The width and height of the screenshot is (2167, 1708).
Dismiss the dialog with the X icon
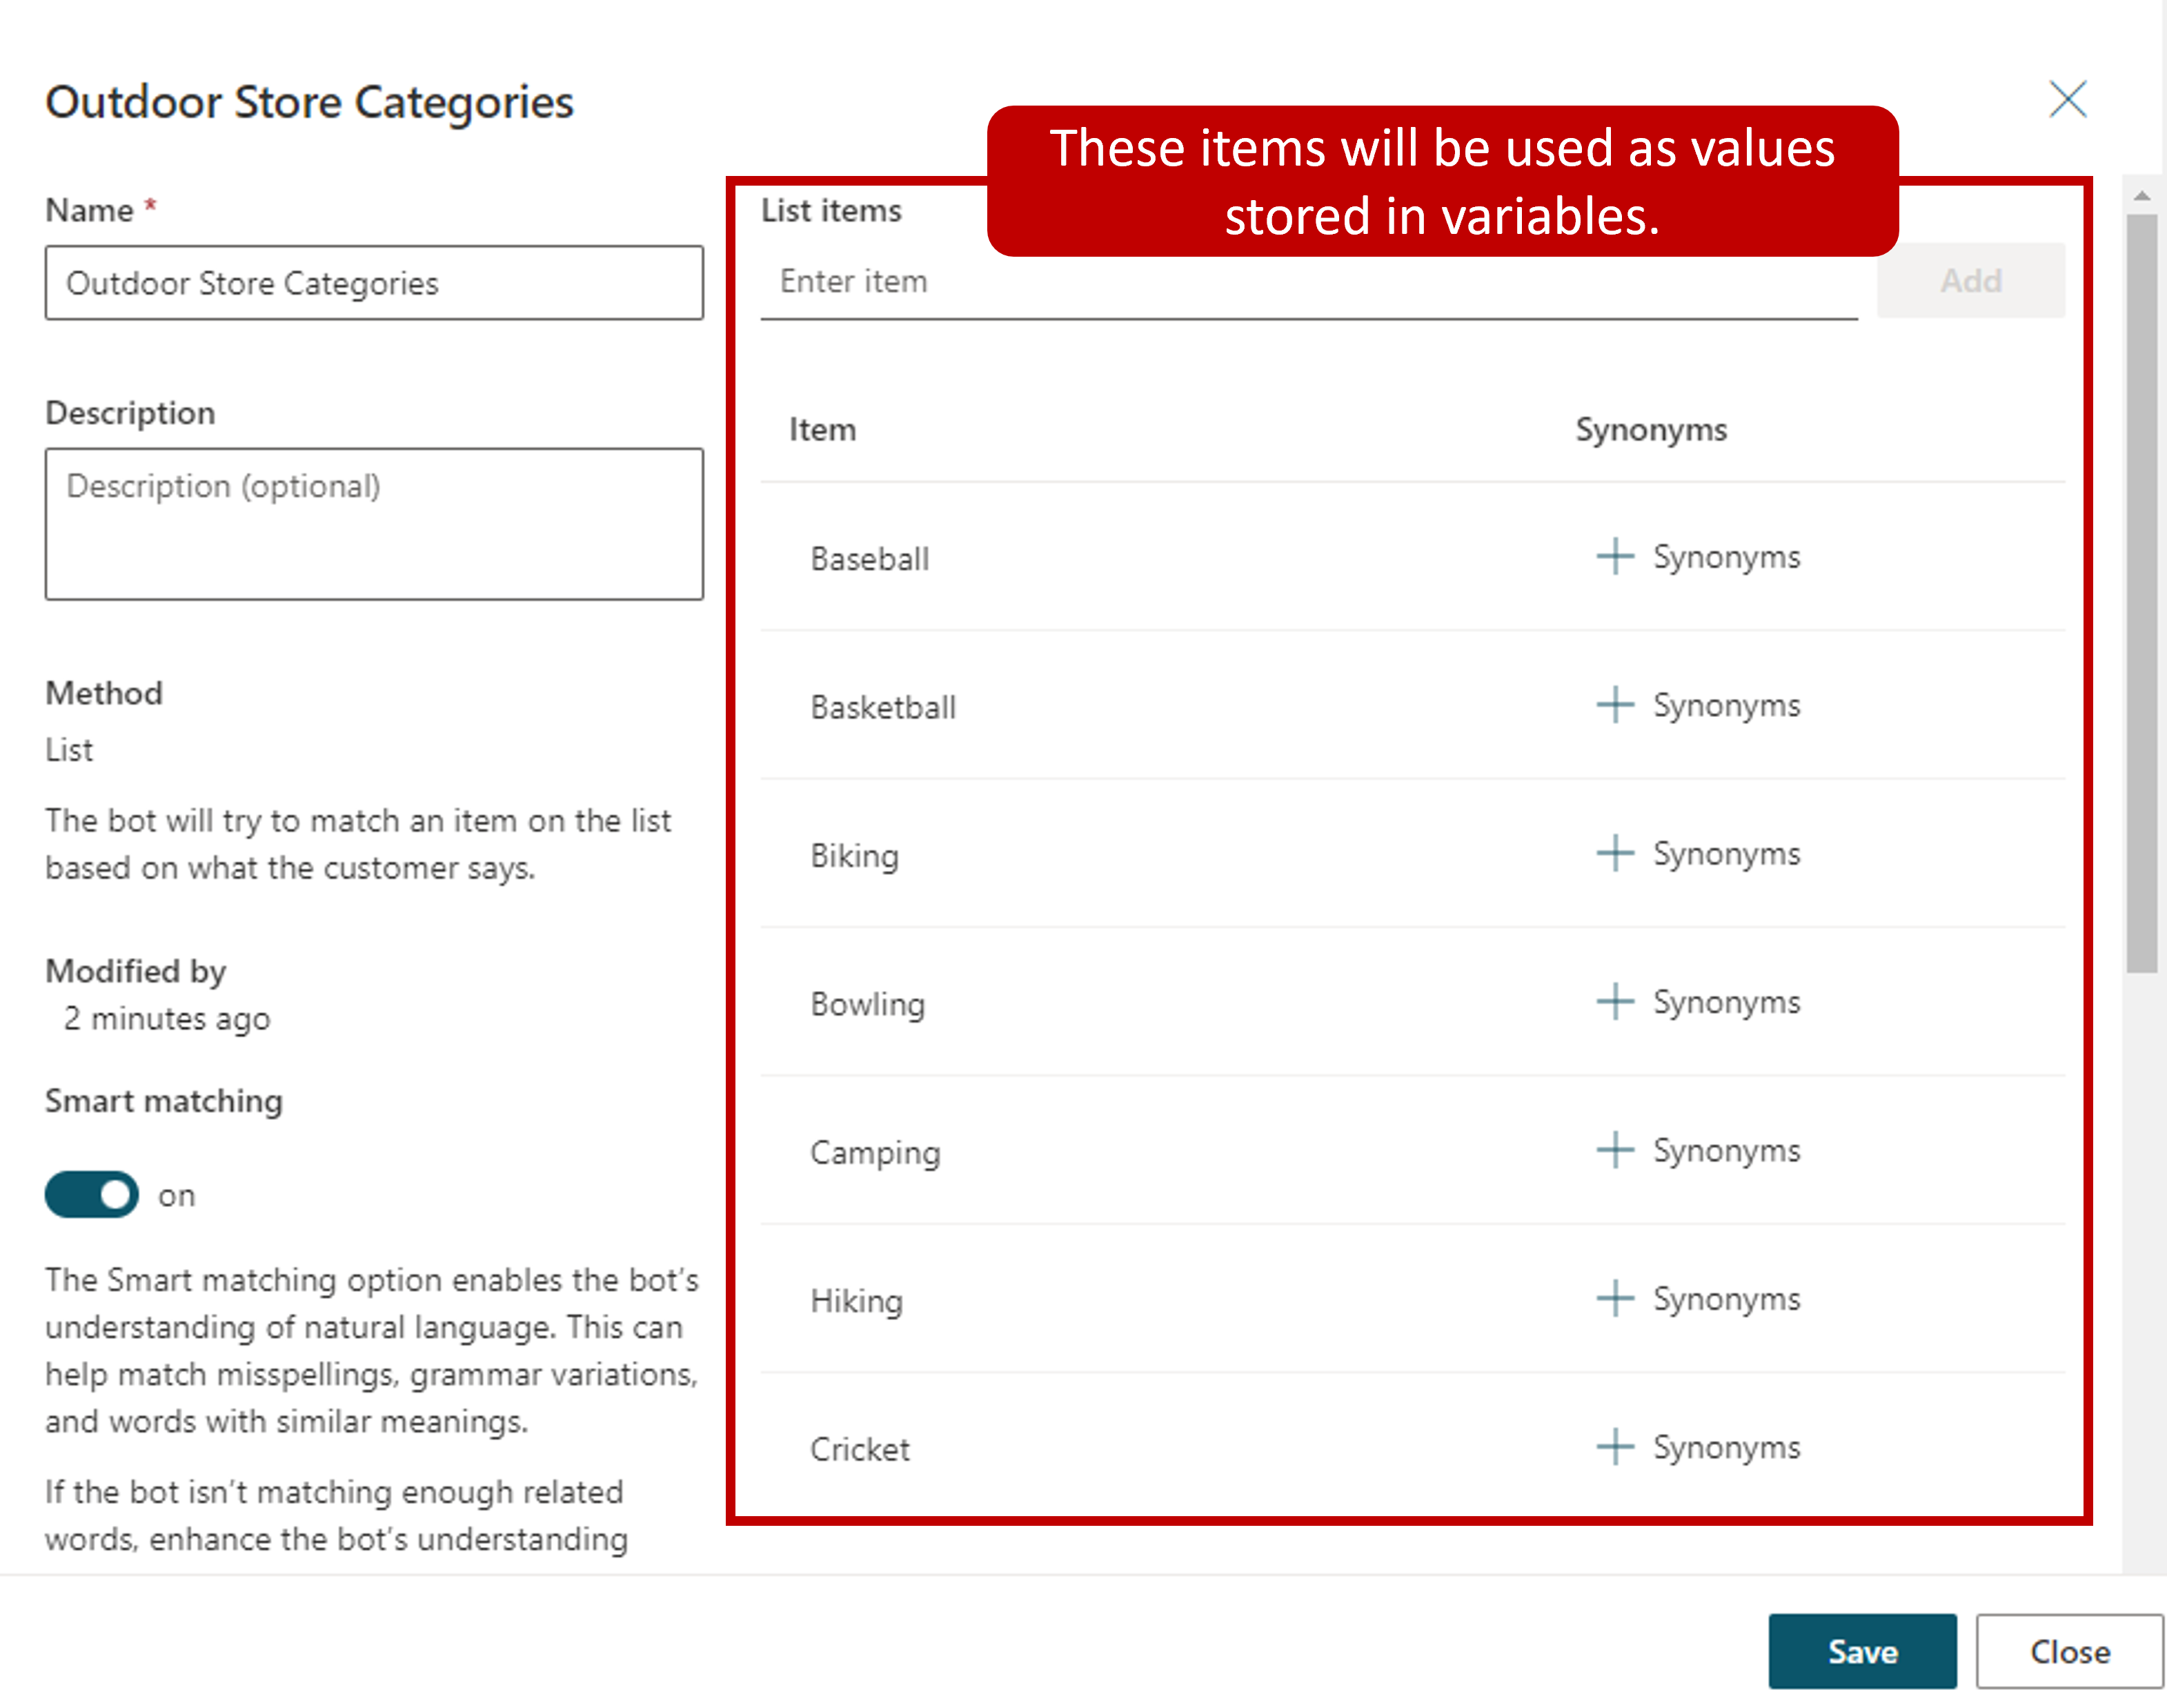pos(2067,99)
